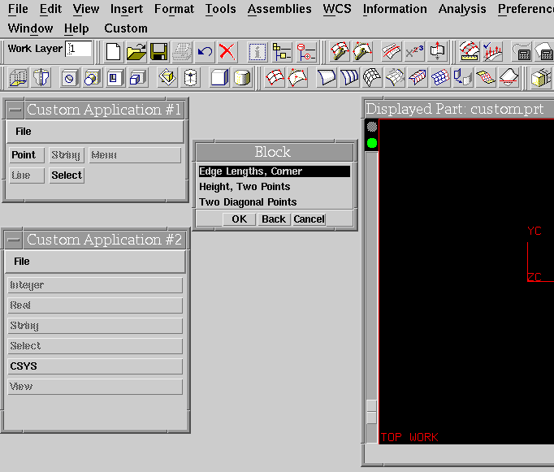Open the WCS menu
Image resolution: width=554 pixels, height=472 pixels.
coord(337,9)
